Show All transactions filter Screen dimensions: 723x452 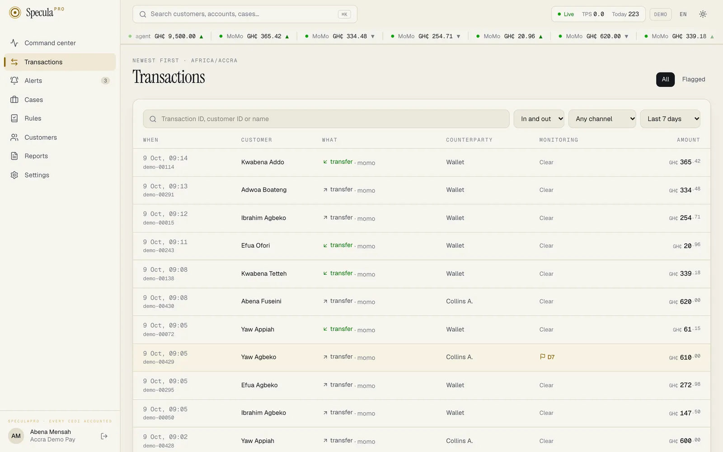coord(665,80)
